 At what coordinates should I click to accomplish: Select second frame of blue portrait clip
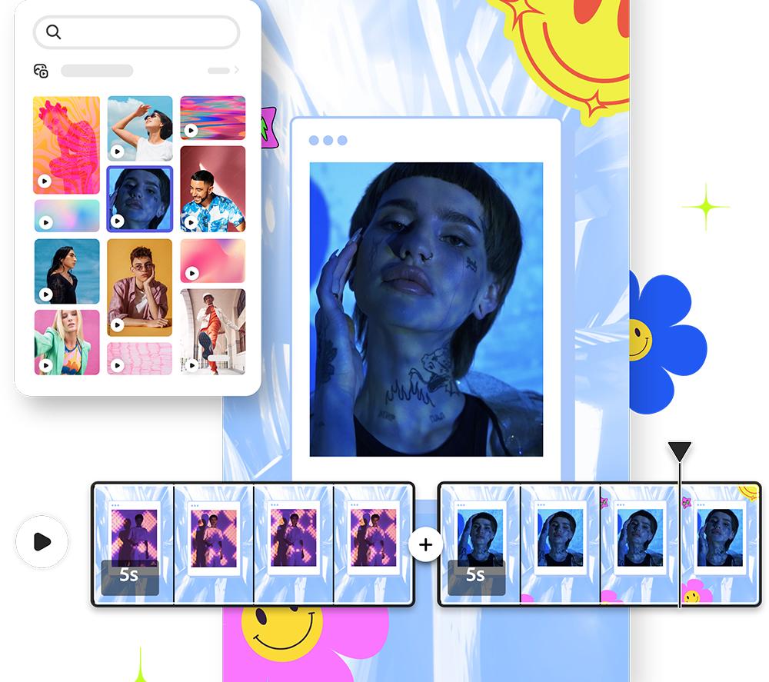coord(560,544)
